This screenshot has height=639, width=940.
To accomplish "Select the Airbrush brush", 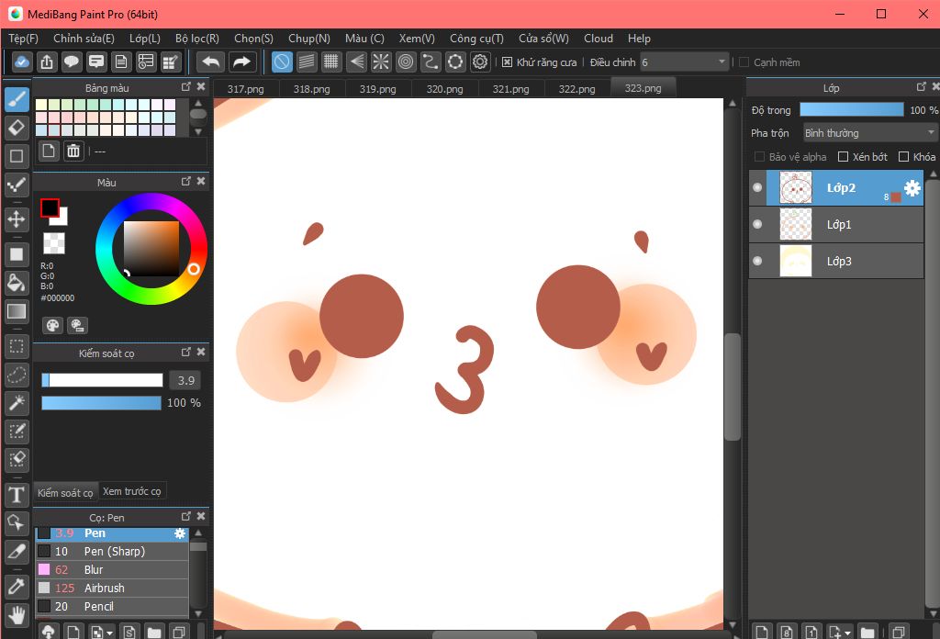I will coord(113,589).
